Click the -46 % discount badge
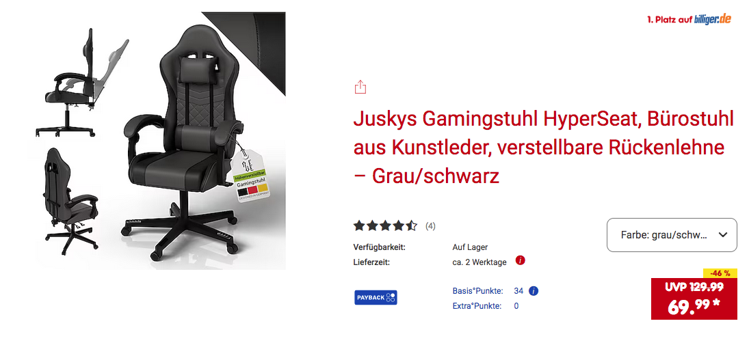 720,274
